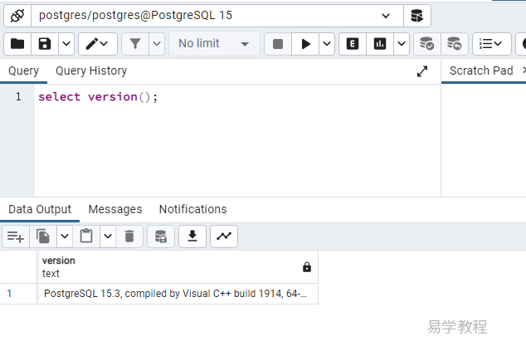This screenshot has width=526, height=341.
Task: Click the new query tool database icon
Action: 417,16
